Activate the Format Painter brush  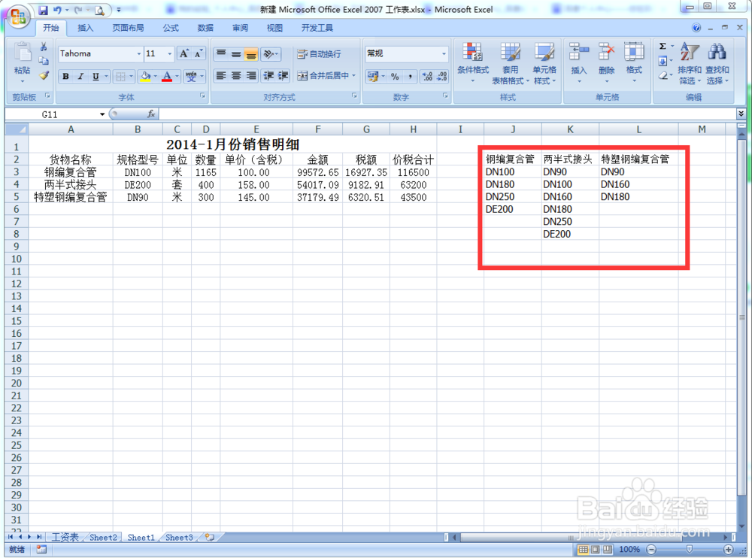point(44,75)
